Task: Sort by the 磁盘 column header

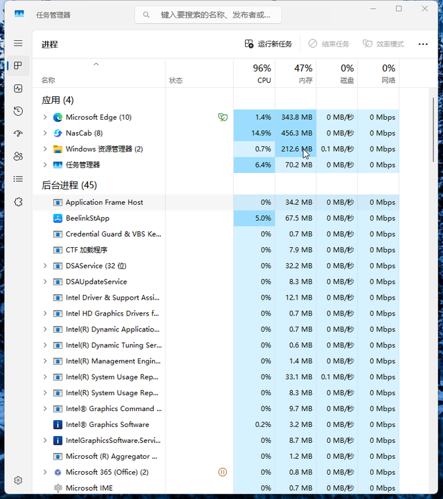Action: pos(337,73)
